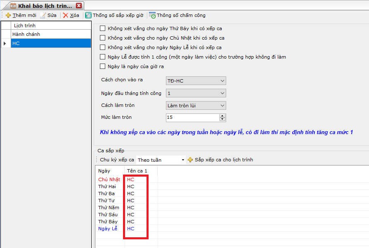Open Thông số chấm công settings
The image size is (369, 248).
177,15
